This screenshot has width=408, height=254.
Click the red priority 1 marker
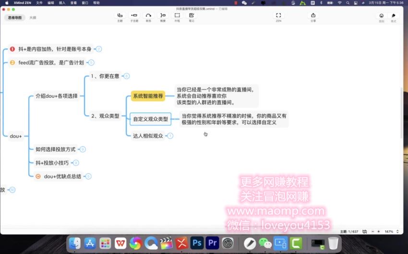(x=12, y=49)
